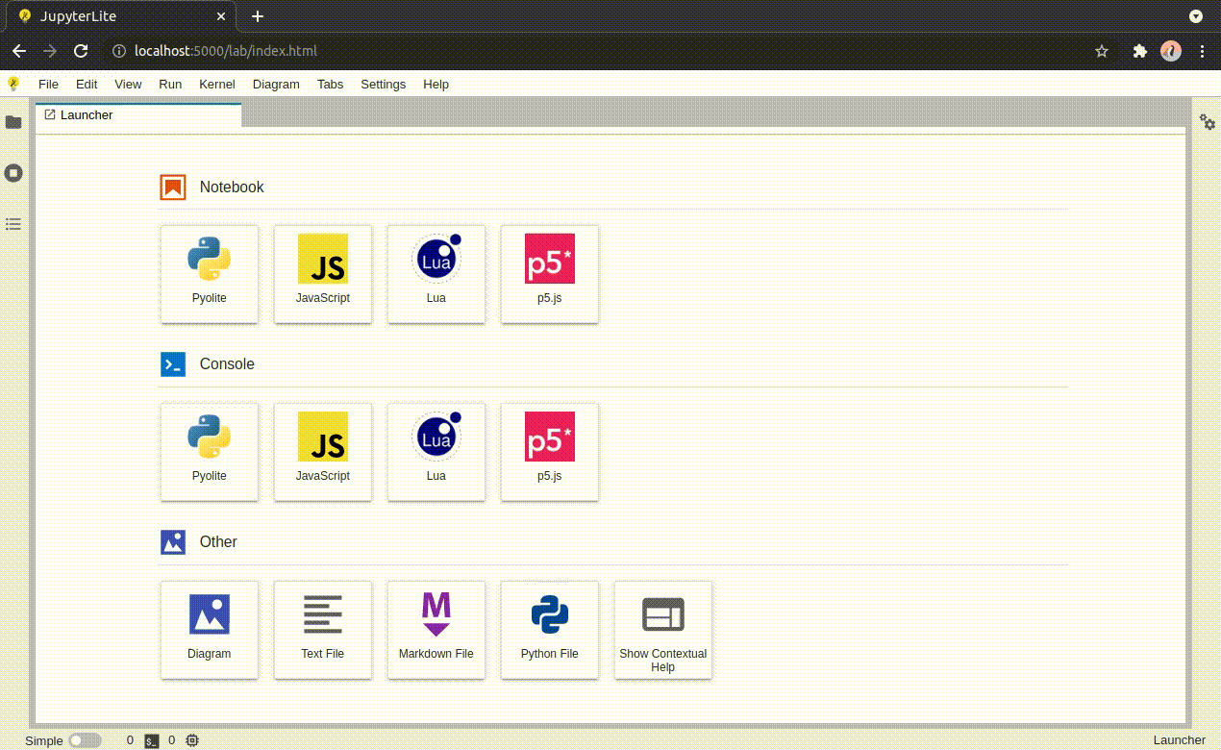Open the Tabs menu
This screenshot has width=1221, height=750.
tap(330, 85)
